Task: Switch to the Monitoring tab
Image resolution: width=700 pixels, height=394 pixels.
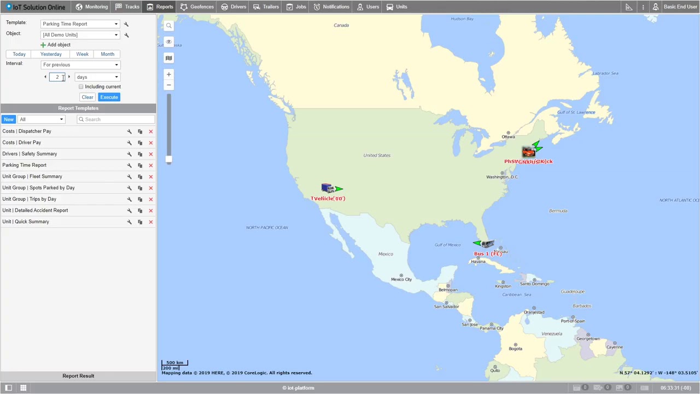Action: pos(92,7)
